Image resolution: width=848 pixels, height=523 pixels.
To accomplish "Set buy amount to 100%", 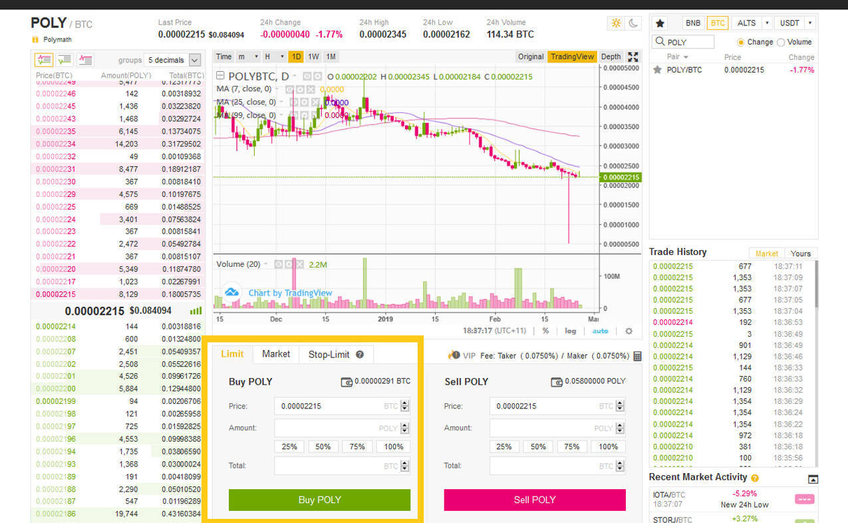I will (394, 446).
